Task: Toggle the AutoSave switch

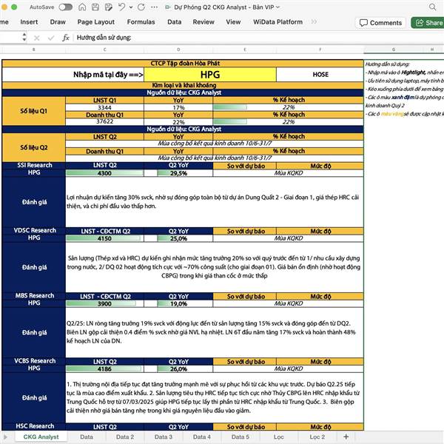Action: [65, 7]
